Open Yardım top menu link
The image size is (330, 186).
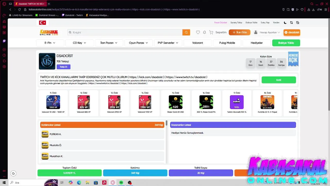276,22
